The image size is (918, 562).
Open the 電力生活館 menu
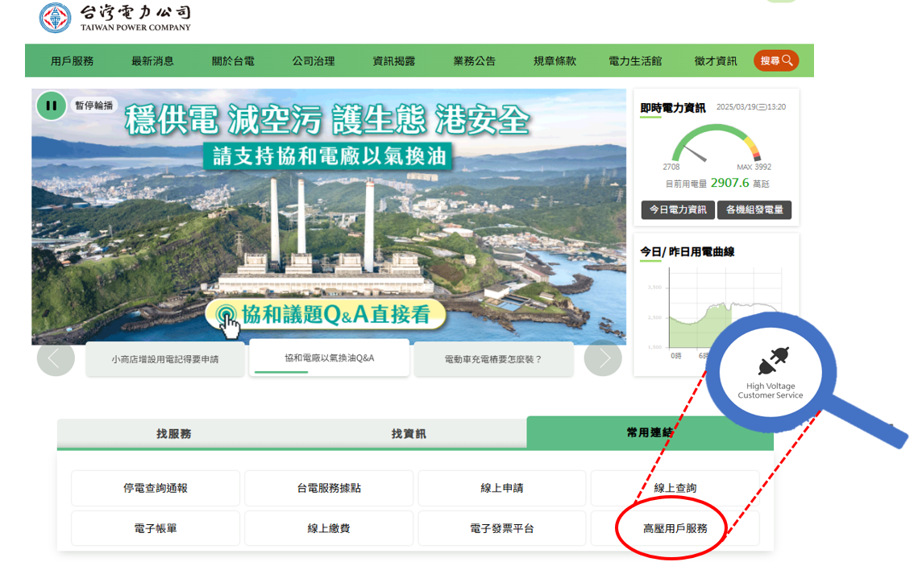(635, 61)
